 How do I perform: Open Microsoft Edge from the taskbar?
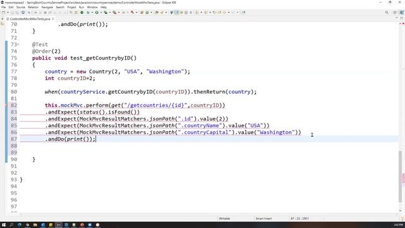click(x=20, y=225)
